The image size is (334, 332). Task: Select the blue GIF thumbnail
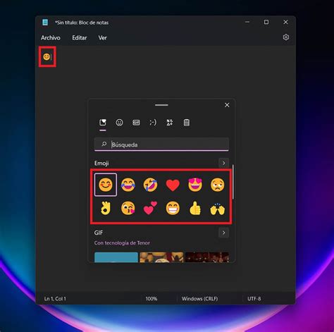pyautogui.click(x=116, y=257)
